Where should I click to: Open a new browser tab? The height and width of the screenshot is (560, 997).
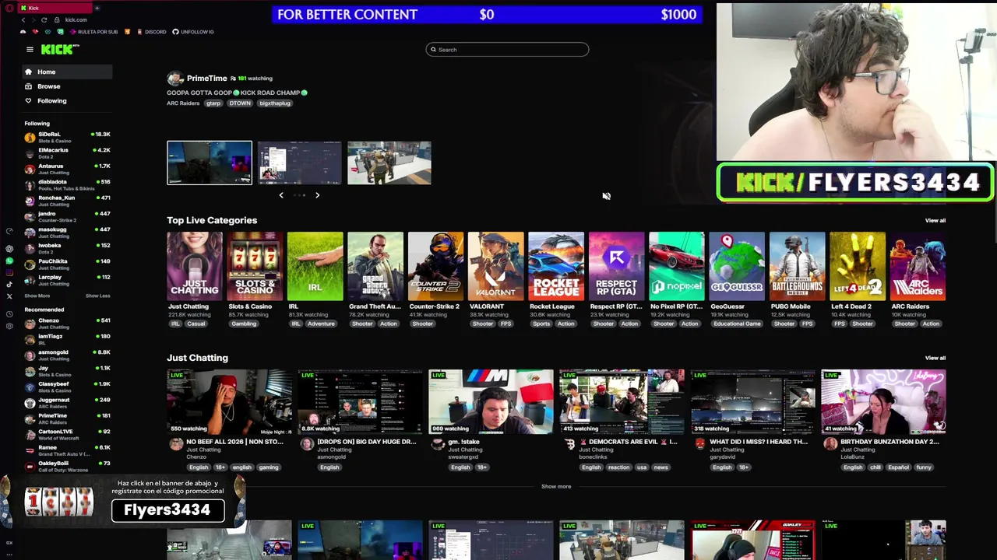(x=97, y=8)
